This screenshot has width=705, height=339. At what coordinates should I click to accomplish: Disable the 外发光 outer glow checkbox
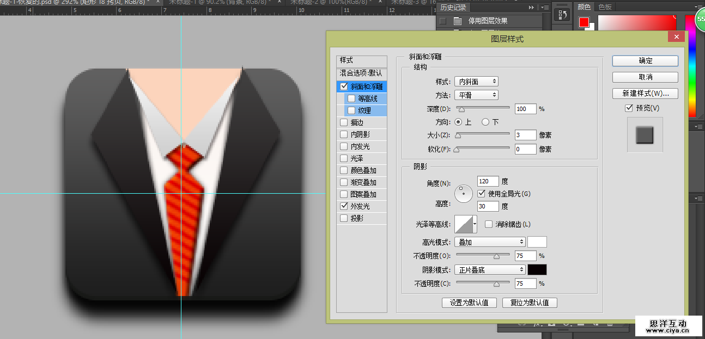coord(344,206)
